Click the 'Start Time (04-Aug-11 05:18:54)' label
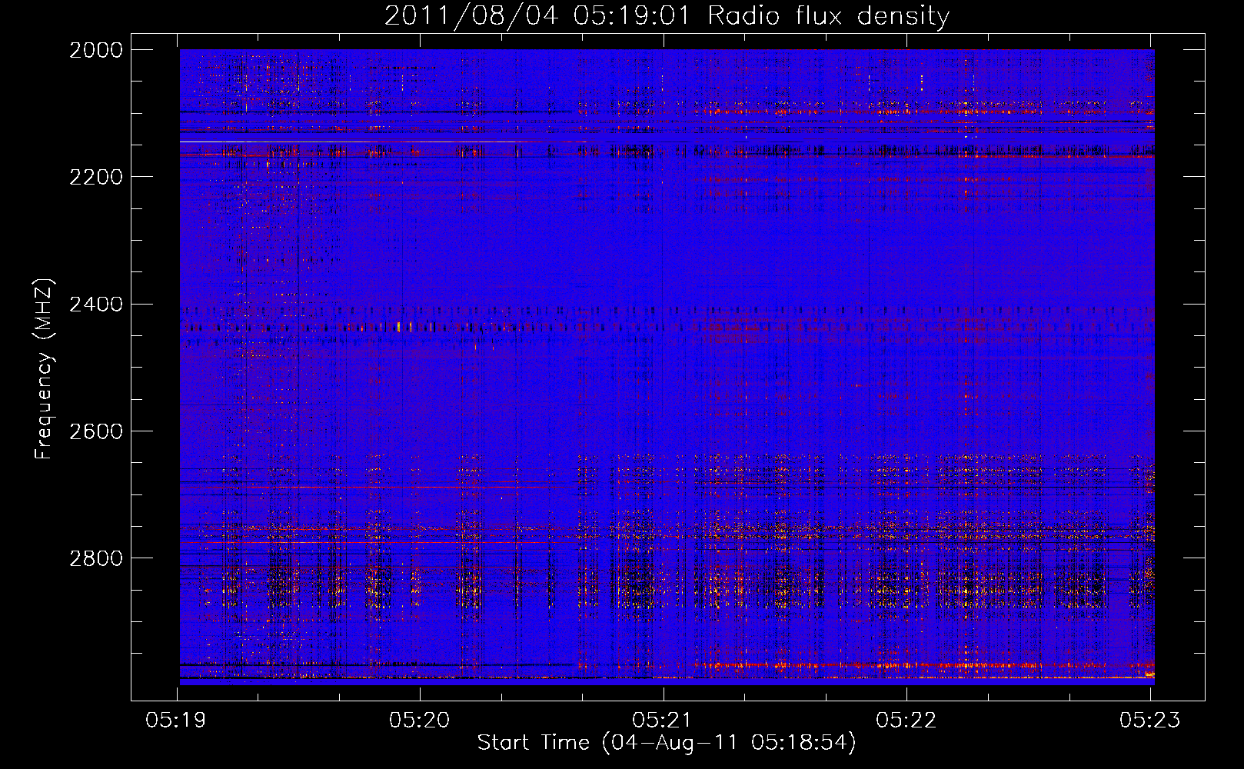 click(x=667, y=743)
